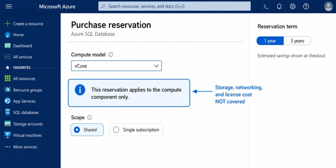Click the Storage accounts icon

pos(8,124)
